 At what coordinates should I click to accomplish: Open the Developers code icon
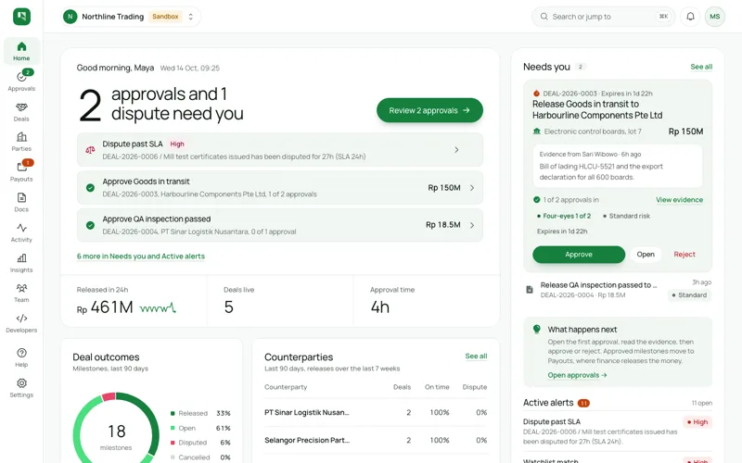click(x=21, y=318)
